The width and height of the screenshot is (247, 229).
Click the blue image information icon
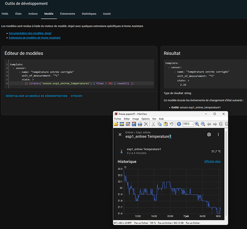pos(179,124)
